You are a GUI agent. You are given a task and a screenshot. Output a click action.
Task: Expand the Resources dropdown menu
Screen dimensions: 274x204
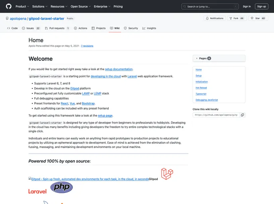[x=59, y=6]
